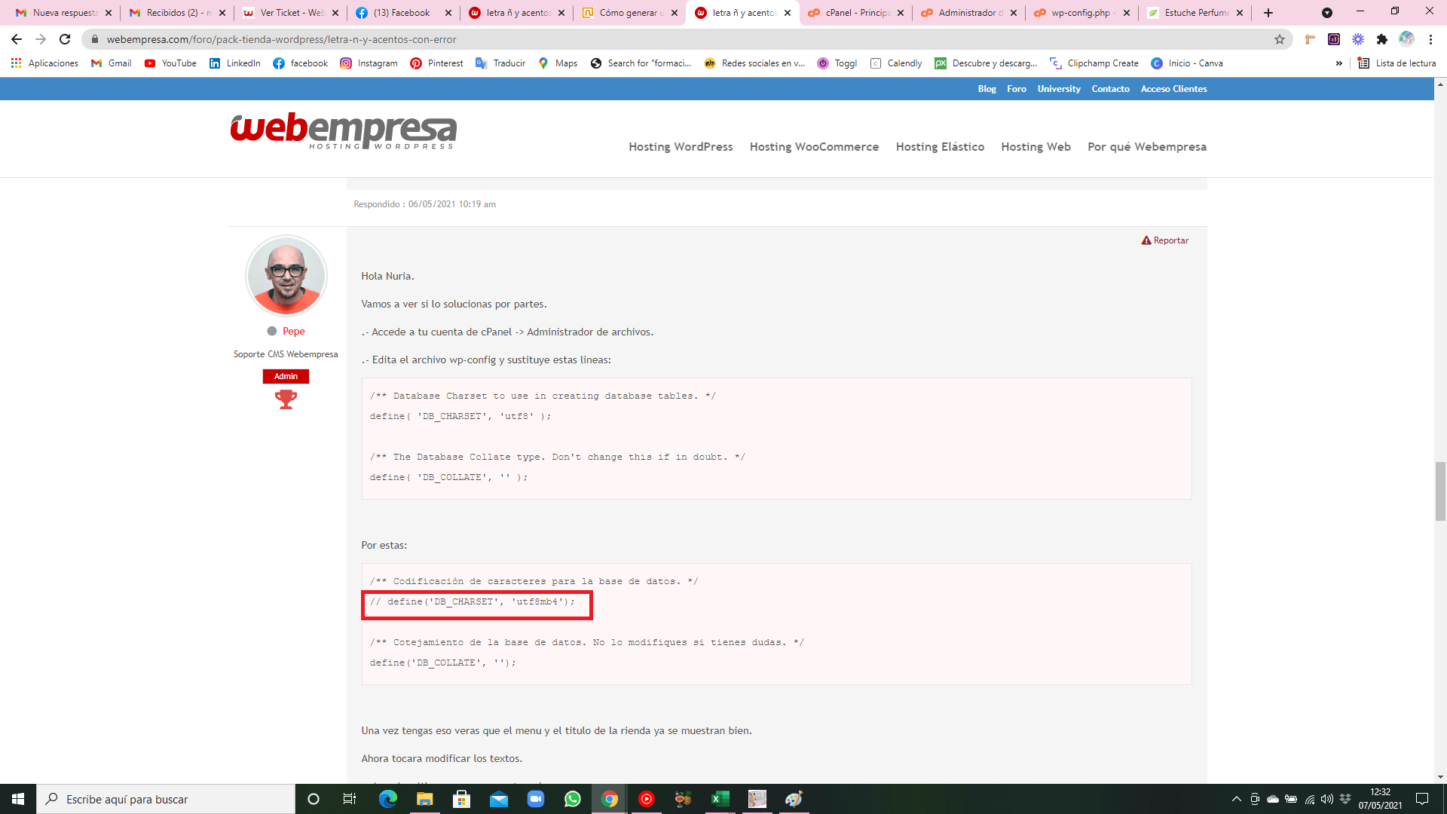The width and height of the screenshot is (1447, 814).
Task: Open Zoom from taskbar
Action: point(536,799)
